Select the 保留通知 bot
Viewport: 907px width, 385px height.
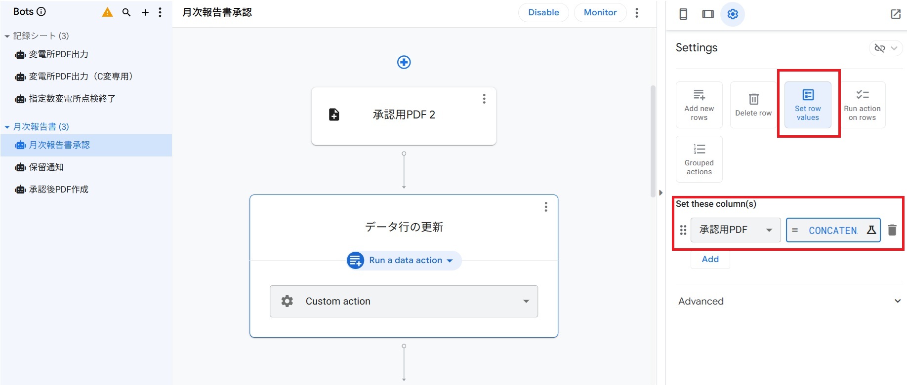tap(46, 167)
